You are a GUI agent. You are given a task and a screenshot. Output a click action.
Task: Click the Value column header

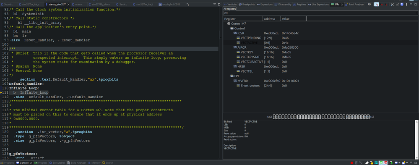[x=294, y=19]
